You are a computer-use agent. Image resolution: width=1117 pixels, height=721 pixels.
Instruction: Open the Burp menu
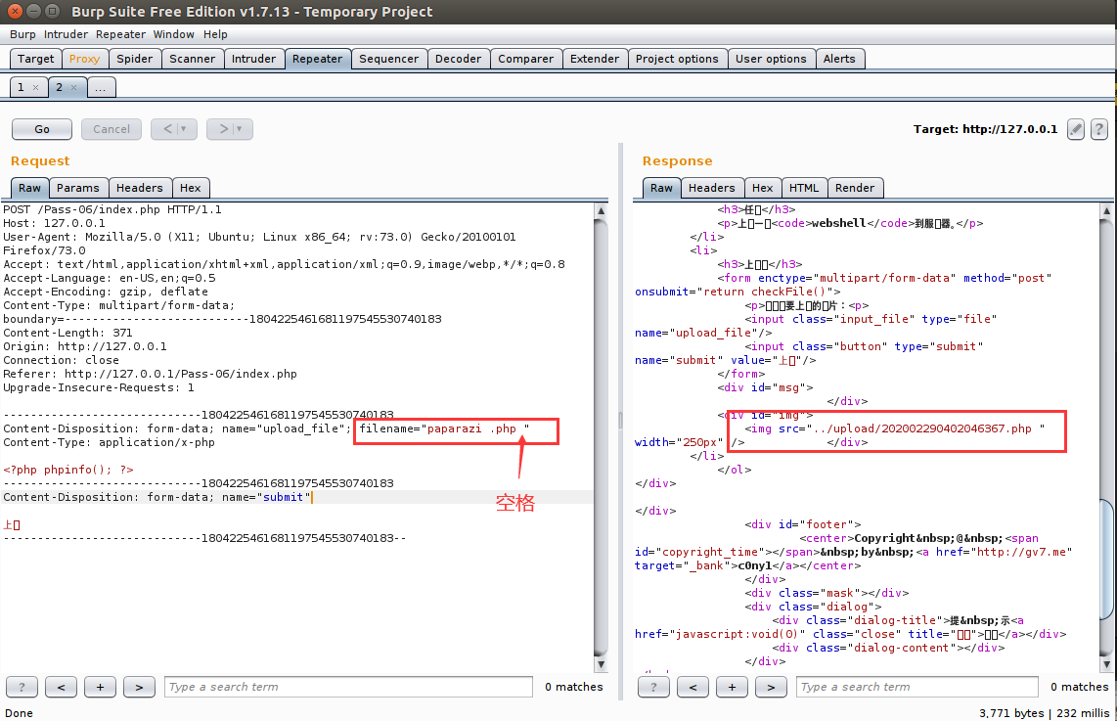point(22,34)
